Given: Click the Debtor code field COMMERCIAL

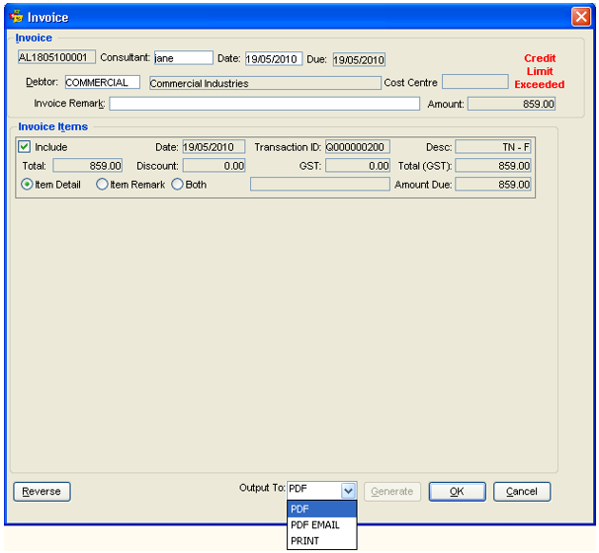Looking at the screenshot, I should 103,82.
